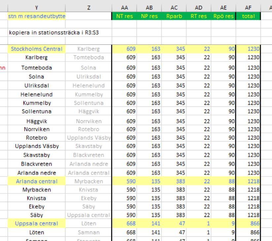Select column AC header
272x241 pixels.
coord(174,8)
